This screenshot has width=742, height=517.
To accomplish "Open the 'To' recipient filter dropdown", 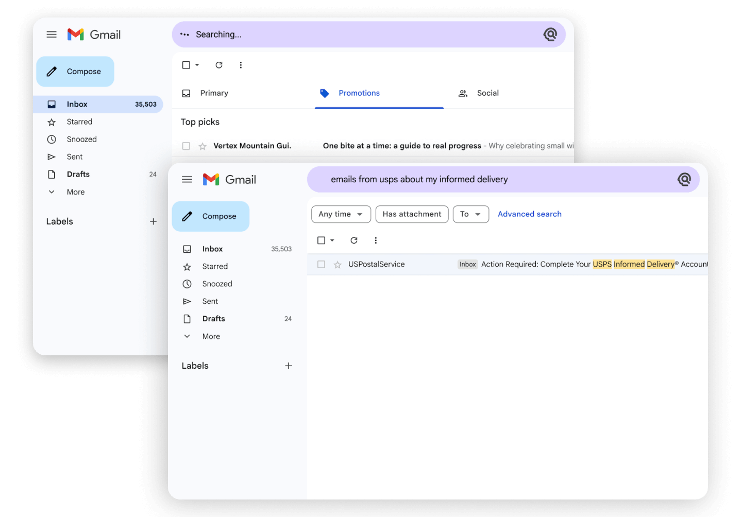I will 470,214.
